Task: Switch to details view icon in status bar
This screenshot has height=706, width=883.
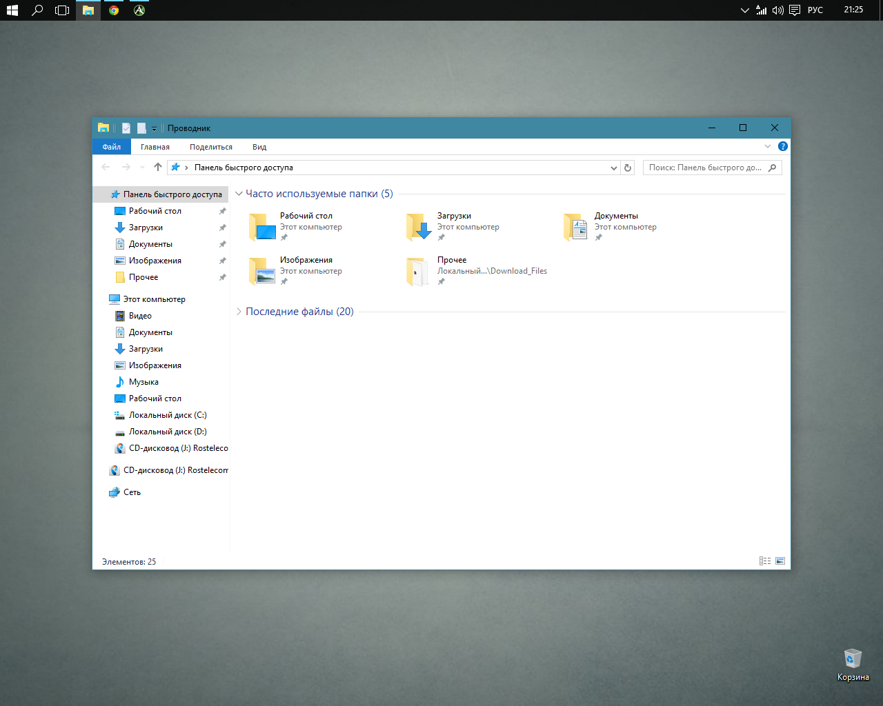Action: (765, 561)
